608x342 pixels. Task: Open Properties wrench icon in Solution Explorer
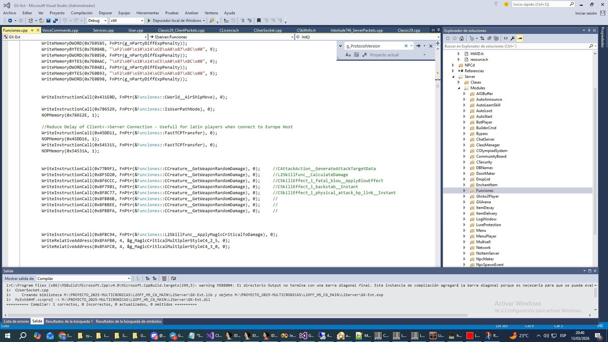pyautogui.click(x=513, y=38)
